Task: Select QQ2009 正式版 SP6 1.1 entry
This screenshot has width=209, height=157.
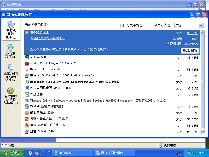Action: (112, 125)
